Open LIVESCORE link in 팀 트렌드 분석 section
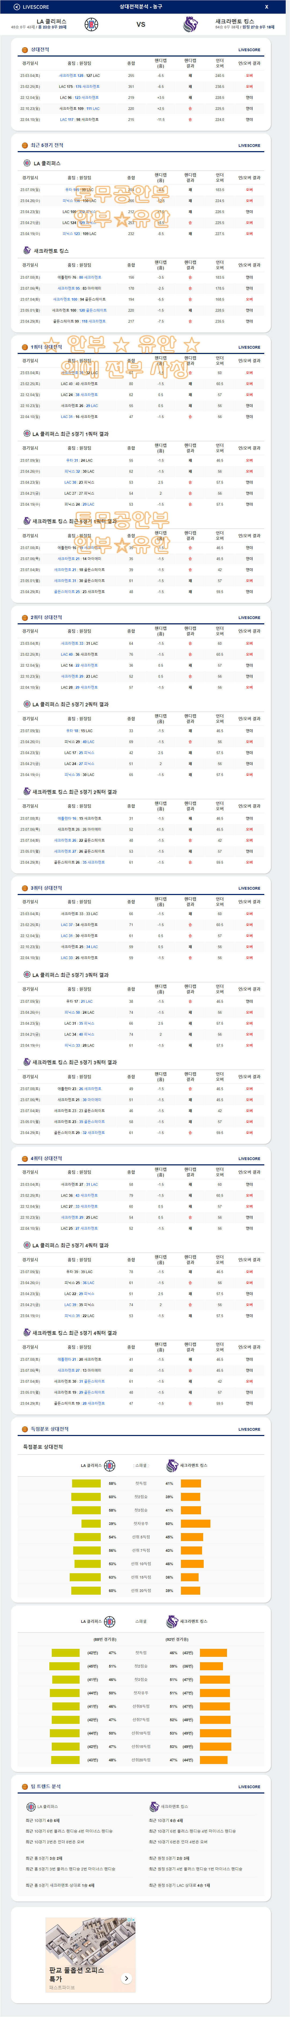Screen dimensions: 290x2017 pyautogui.click(x=249, y=1787)
